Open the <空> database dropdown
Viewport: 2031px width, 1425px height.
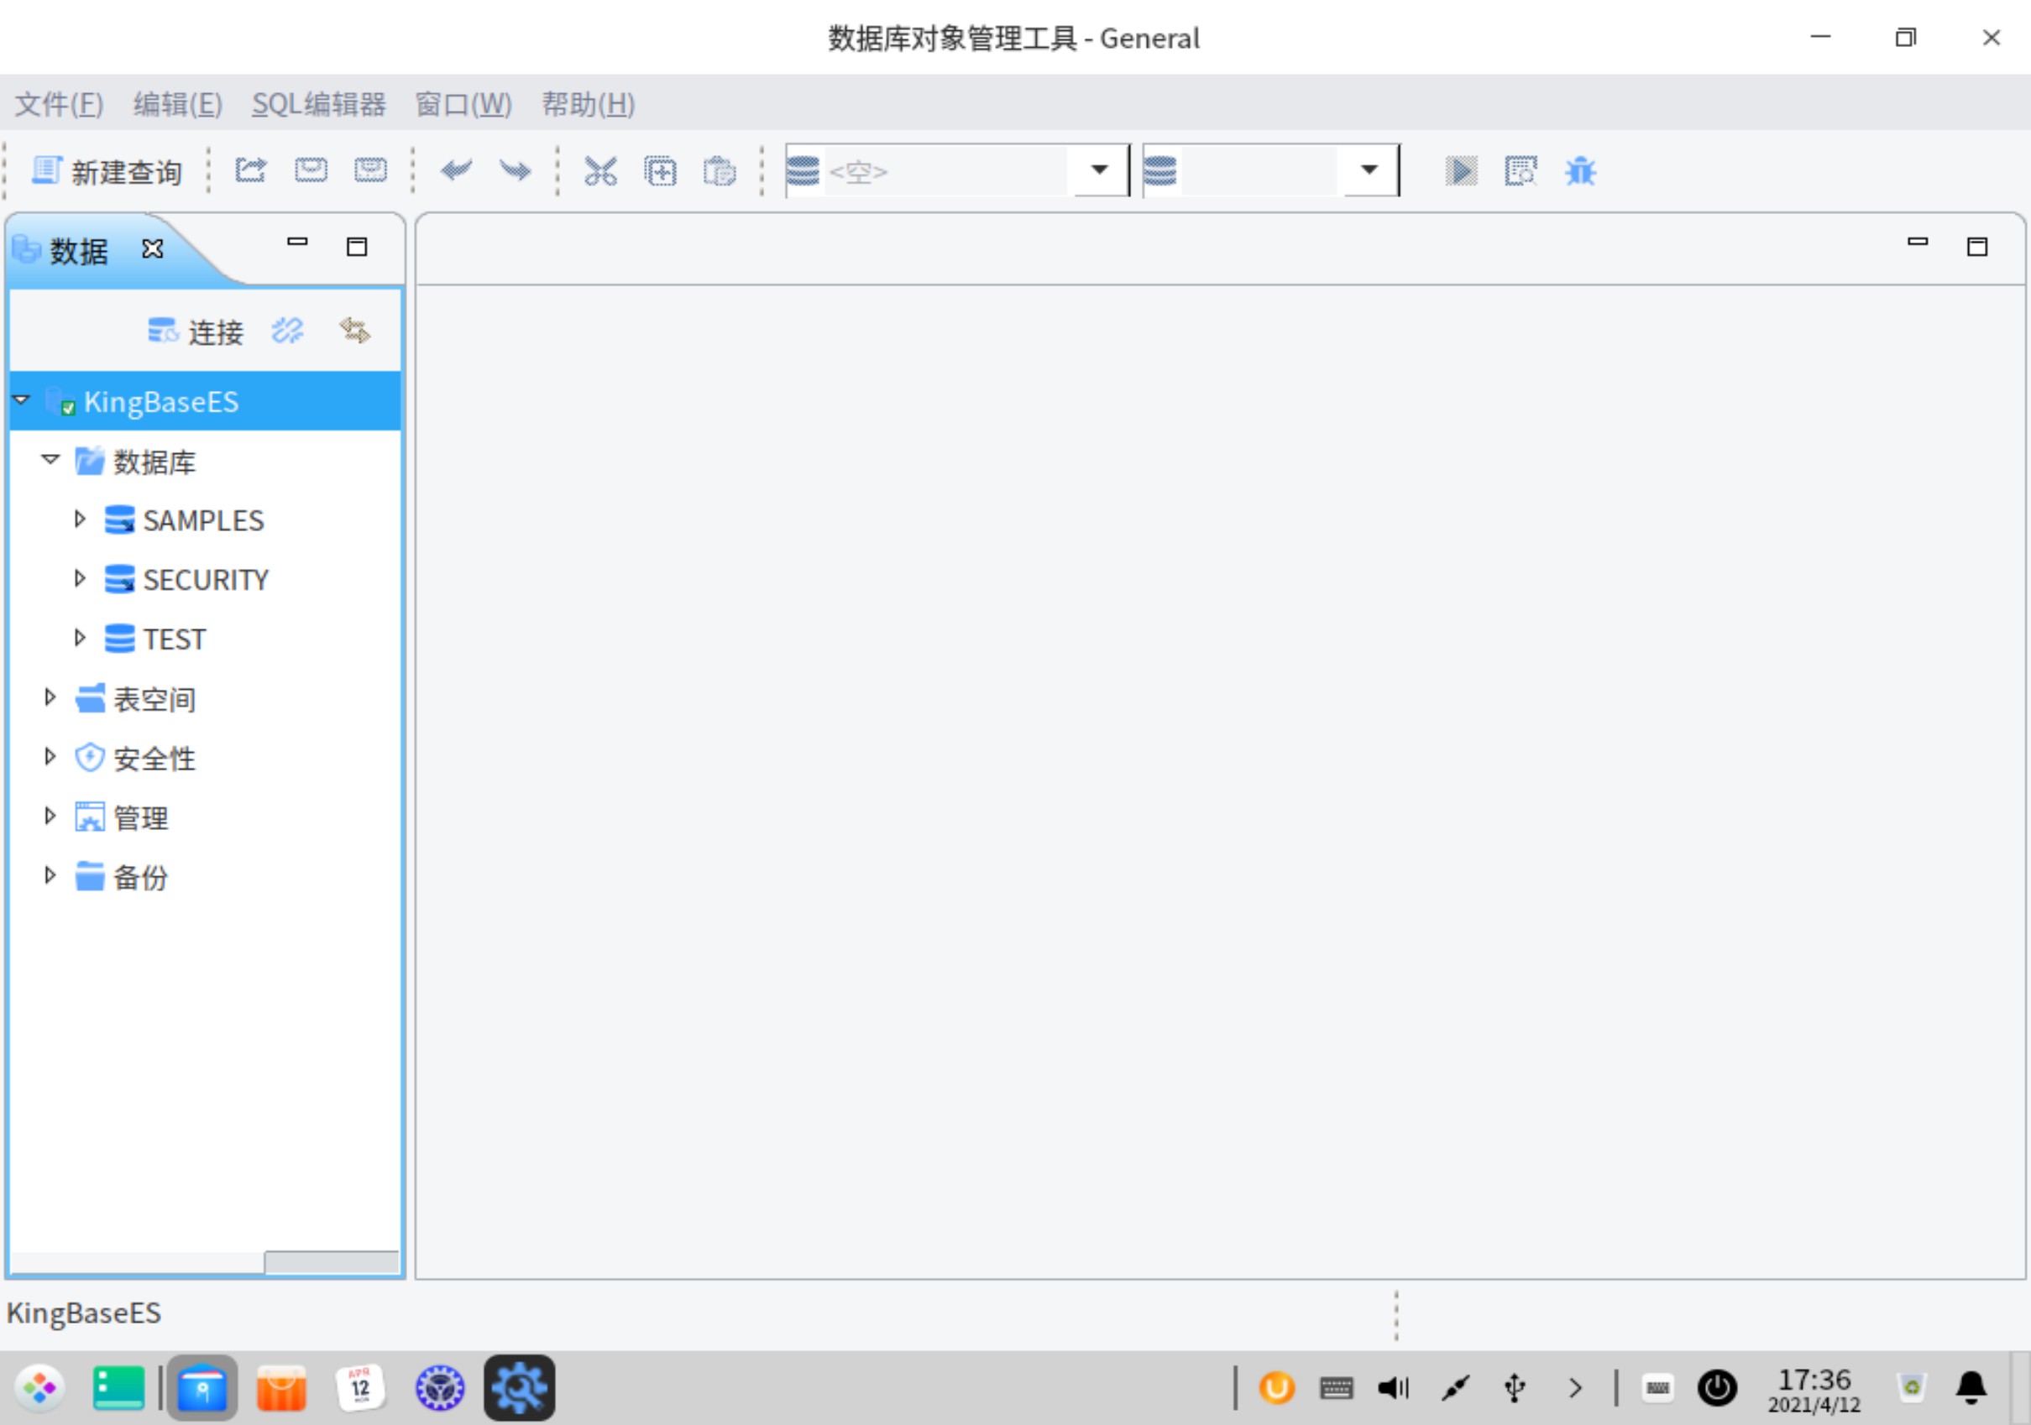click(x=1099, y=170)
